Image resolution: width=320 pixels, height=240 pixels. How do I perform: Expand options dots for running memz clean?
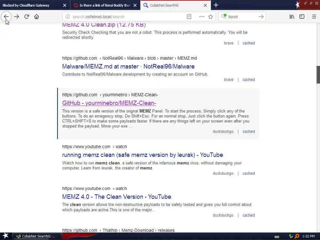[238, 173]
